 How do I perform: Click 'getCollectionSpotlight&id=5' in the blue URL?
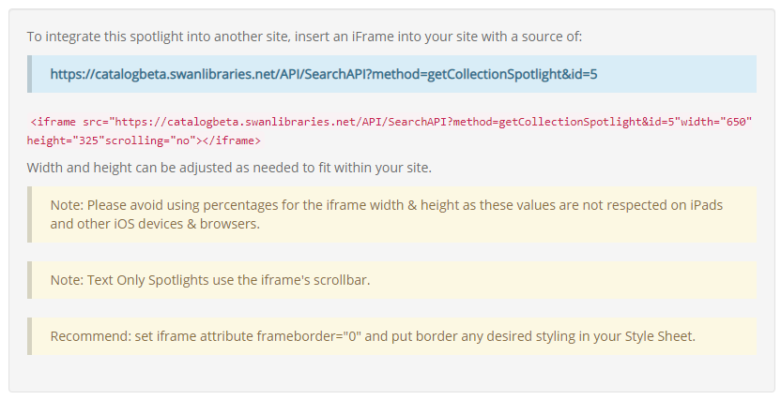point(512,74)
